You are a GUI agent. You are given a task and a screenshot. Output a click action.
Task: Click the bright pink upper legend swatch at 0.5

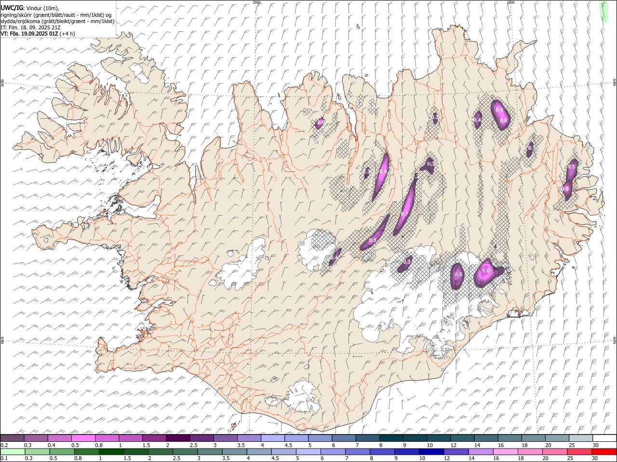point(83,438)
